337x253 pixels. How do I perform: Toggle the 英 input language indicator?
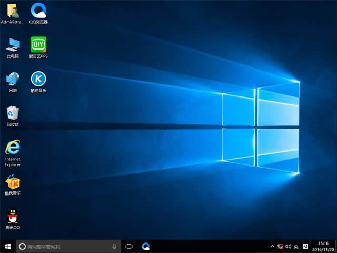point(296,246)
